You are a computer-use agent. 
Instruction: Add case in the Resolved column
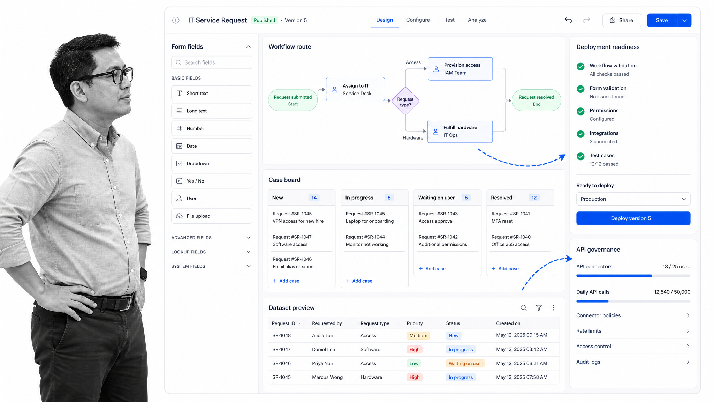click(x=505, y=269)
